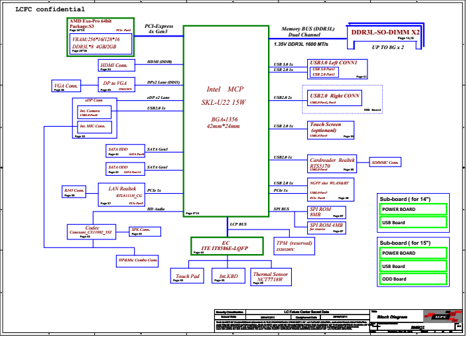Click the 'TPM (reserved)' block
467x337 pixels.
[x=294, y=246]
